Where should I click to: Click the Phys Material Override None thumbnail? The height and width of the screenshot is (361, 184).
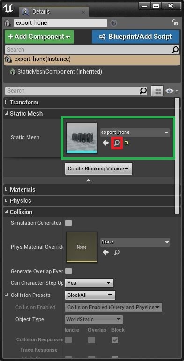click(82, 247)
